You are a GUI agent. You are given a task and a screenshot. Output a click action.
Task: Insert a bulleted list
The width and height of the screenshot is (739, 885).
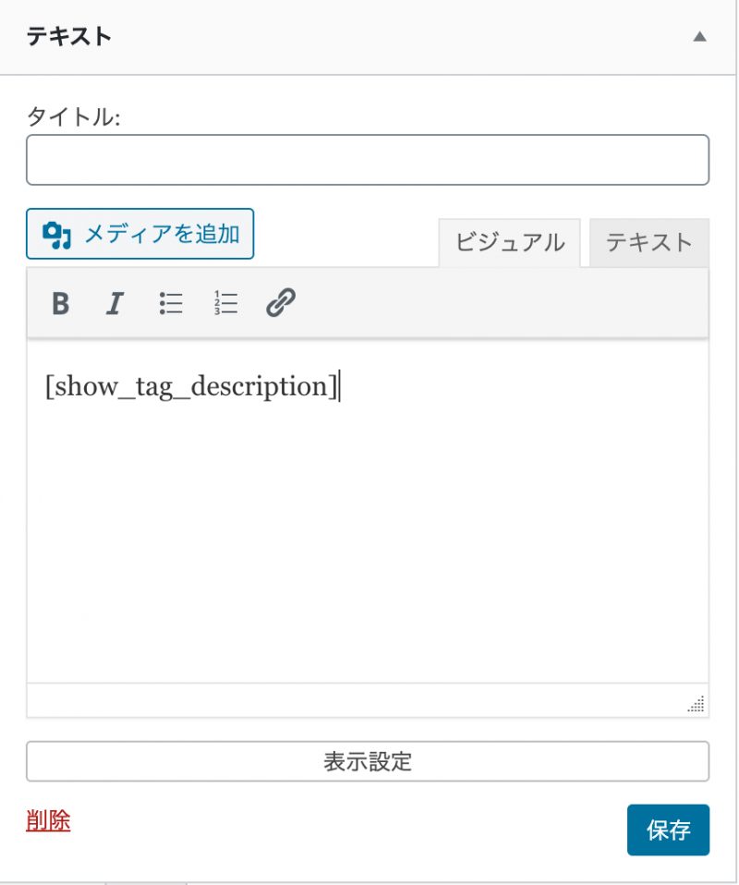click(x=171, y=303)
